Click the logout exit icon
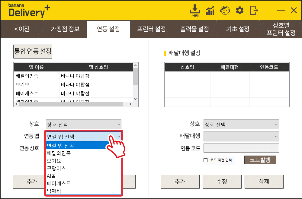Screen dimensions: 302x199 point(254,10)
